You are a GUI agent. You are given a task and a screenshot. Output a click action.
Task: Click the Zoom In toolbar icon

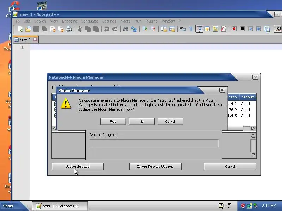(145, 29)
